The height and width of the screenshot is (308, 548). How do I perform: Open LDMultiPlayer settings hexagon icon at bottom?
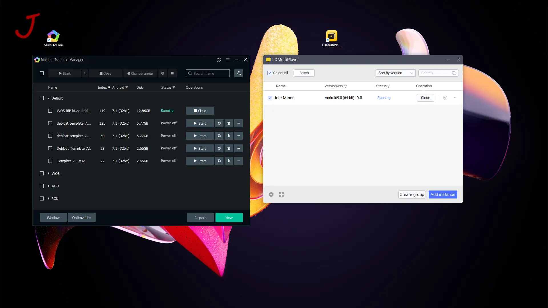(271, 194)
